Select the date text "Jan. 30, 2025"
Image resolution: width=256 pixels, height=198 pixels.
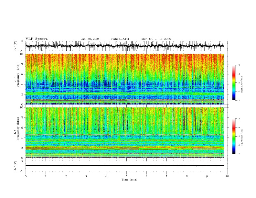pos(90,39)
